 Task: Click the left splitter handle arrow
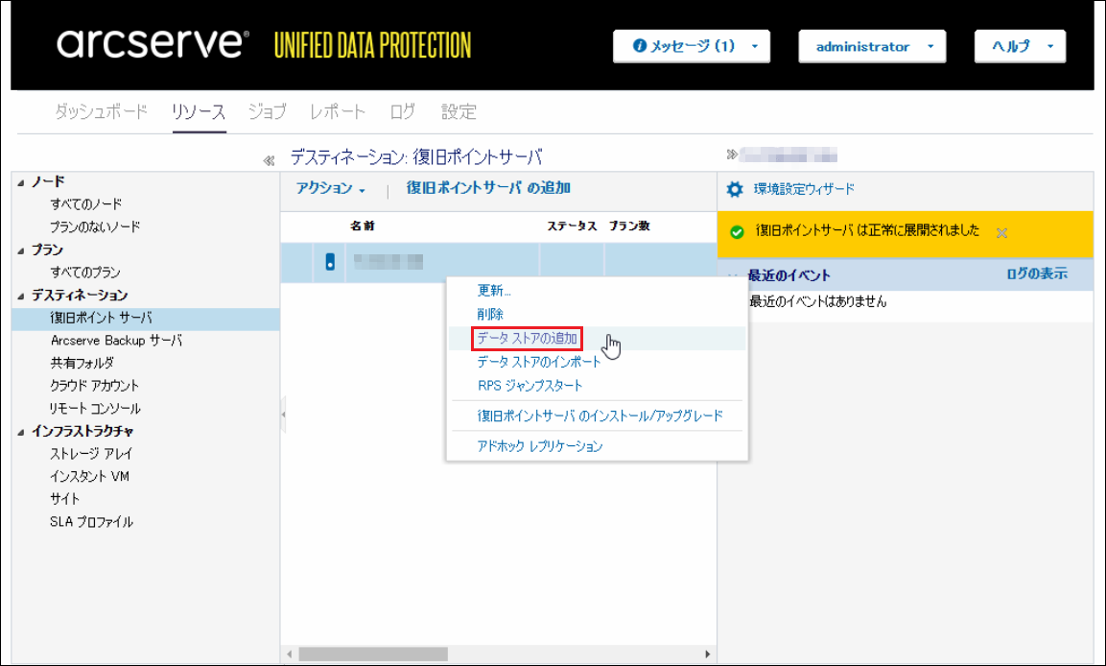(283, 415)
